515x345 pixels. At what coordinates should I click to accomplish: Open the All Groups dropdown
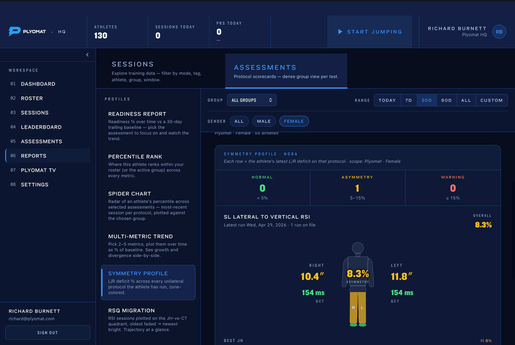[x=252, y=100]
